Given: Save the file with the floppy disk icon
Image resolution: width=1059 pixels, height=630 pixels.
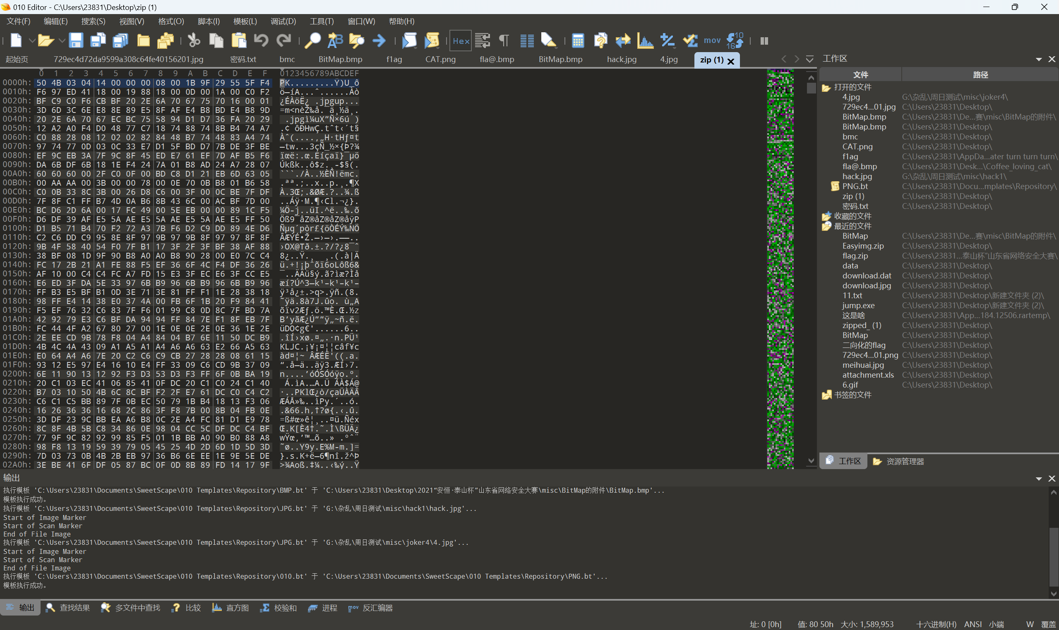Looking at the screenshot, I should click(x=76, y=41).
